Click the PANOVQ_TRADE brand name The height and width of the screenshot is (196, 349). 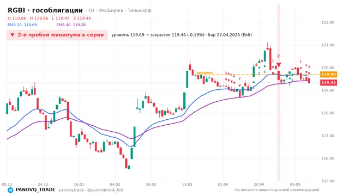[x=35, y=190]
